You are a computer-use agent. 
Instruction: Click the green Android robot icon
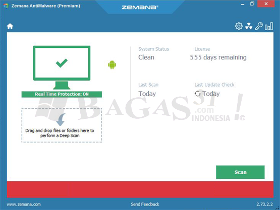[x=112, y=64]
